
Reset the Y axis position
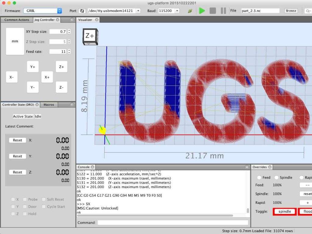17,156
